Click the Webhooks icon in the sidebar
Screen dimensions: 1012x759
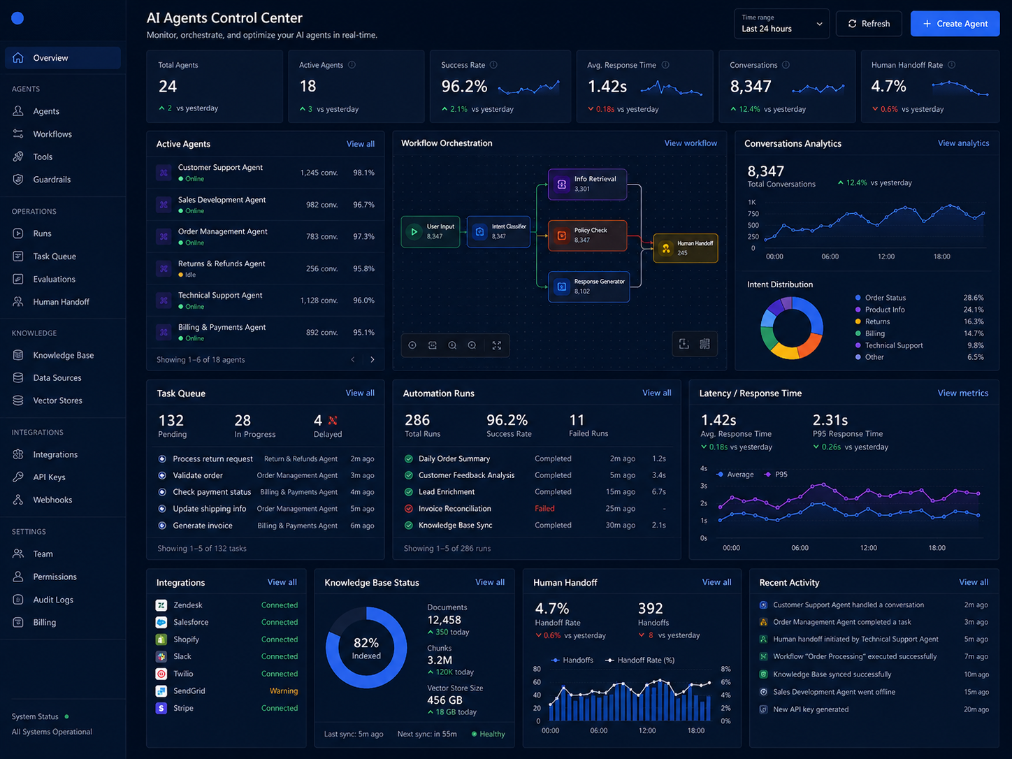(x=18, y=500)
